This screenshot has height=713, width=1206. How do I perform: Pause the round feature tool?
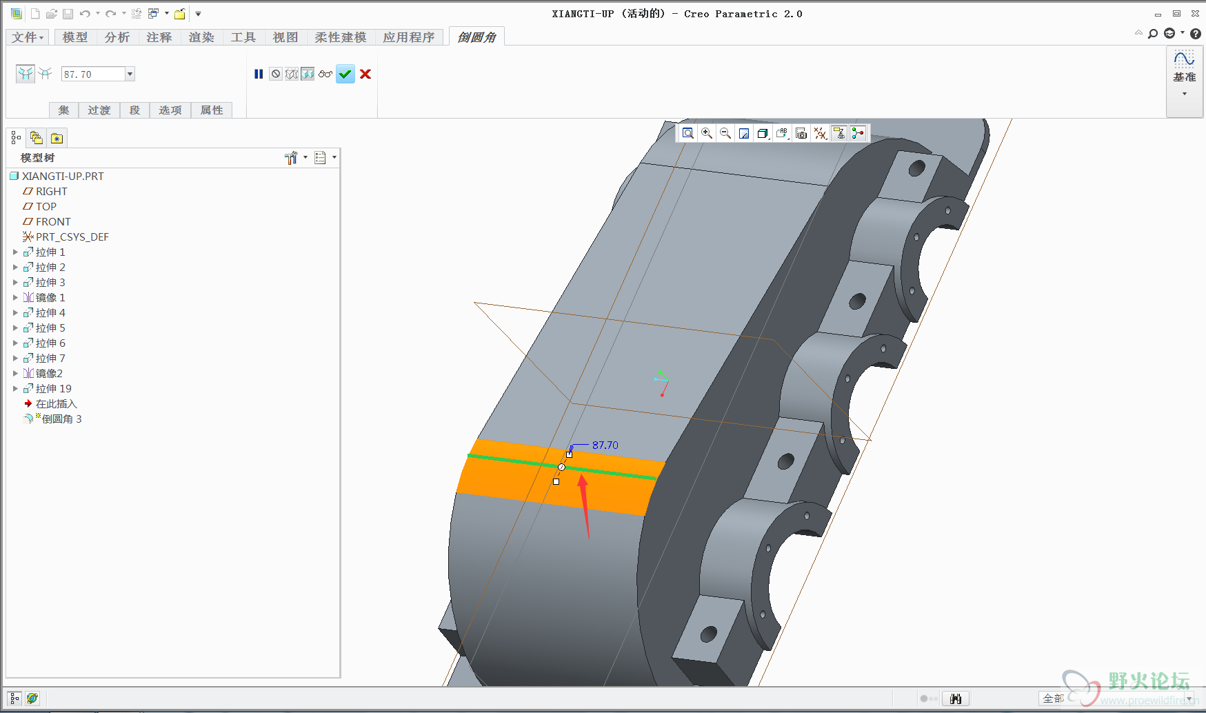(x=259, y=74)
